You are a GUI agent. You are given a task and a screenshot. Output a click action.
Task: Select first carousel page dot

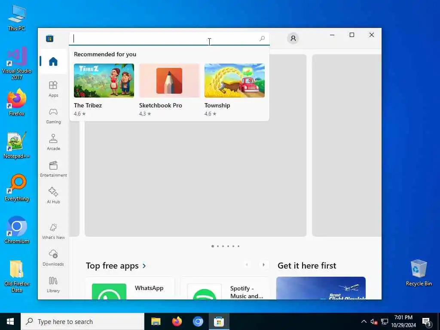(213, 246)
